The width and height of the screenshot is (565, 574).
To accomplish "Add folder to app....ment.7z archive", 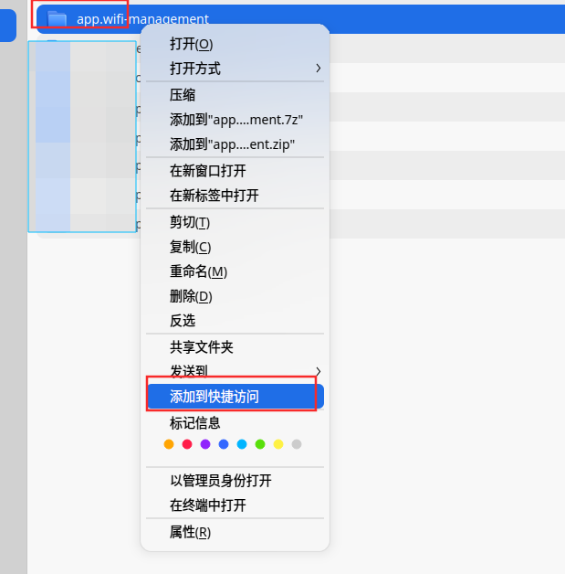I will 235,120.
